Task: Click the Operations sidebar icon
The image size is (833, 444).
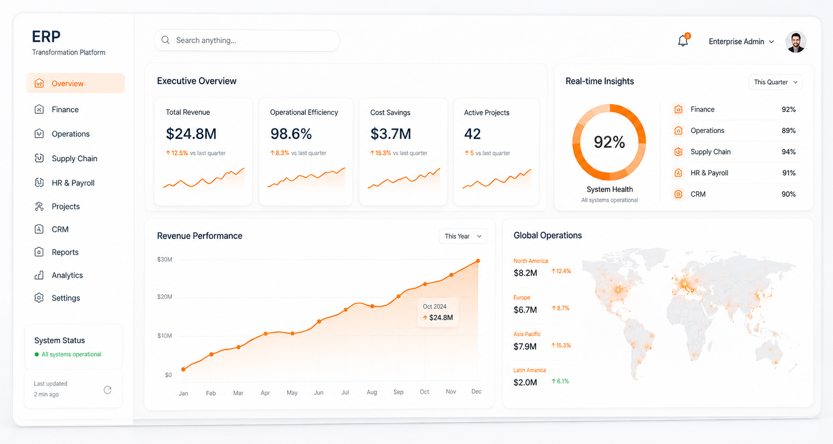Action: tap(39, 134)
